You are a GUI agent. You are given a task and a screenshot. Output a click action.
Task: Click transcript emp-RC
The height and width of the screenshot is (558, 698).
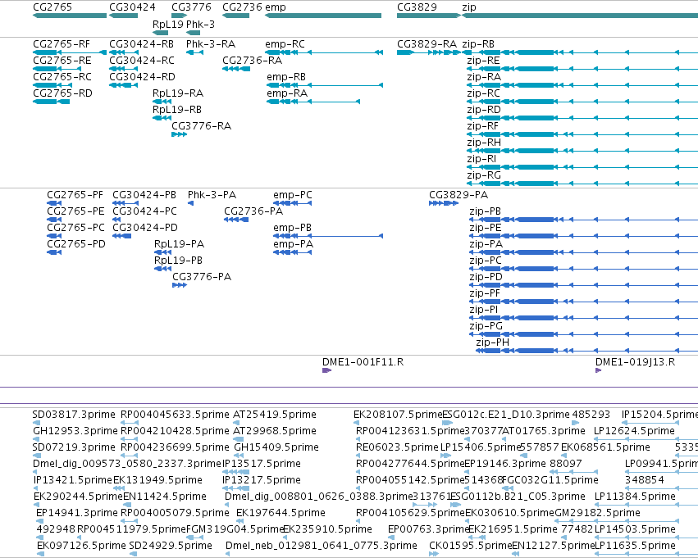pos(285,44)
